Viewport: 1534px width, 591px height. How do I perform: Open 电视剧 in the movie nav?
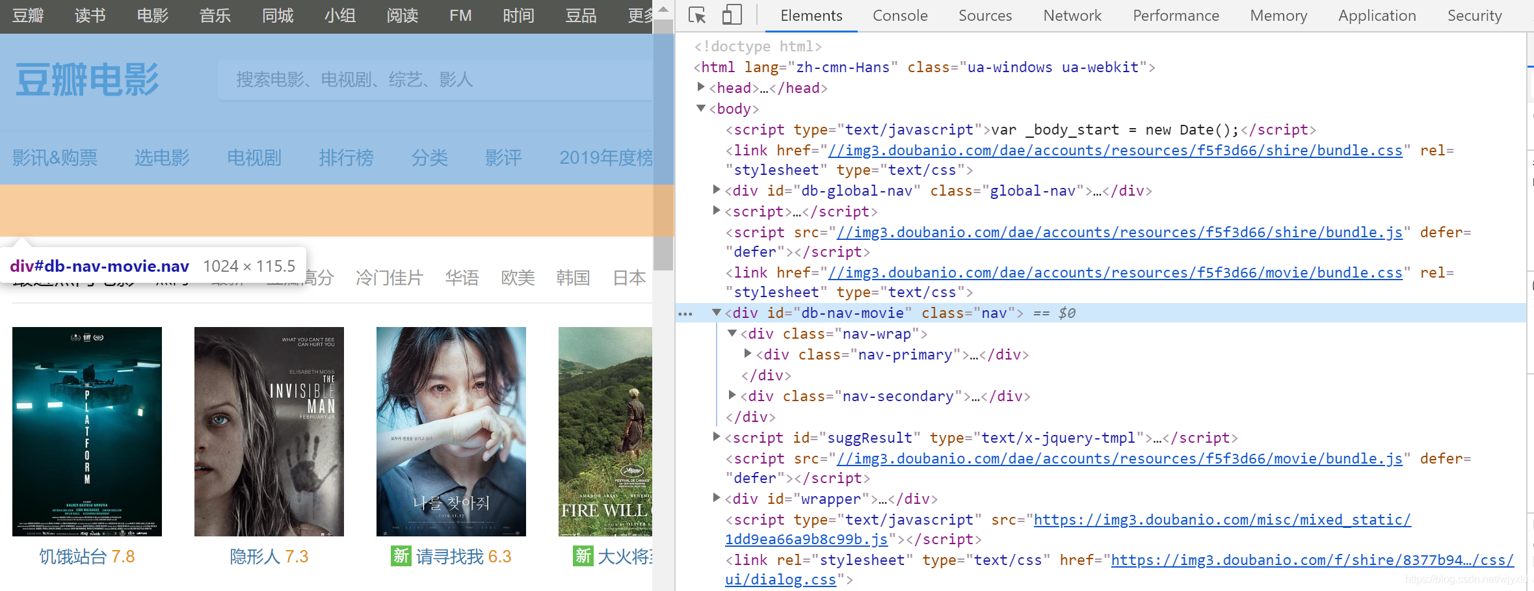[254, 157]
